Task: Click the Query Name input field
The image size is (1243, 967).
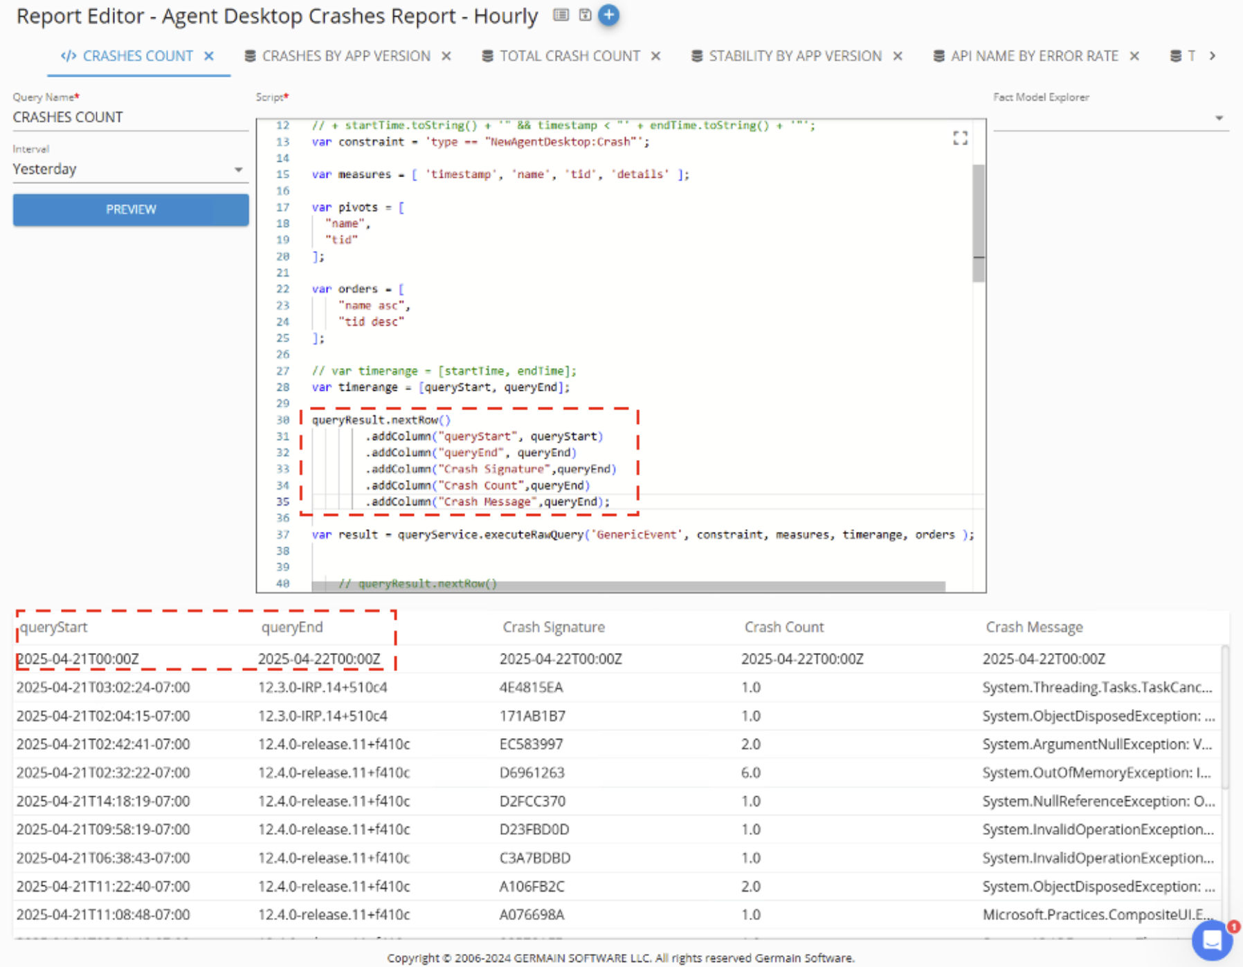Action: [x=130, y=118]
